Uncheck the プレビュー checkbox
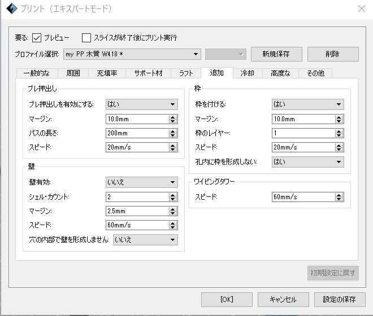Image resolution: width=373 pixels, height=316 pixels. point(37,38)
